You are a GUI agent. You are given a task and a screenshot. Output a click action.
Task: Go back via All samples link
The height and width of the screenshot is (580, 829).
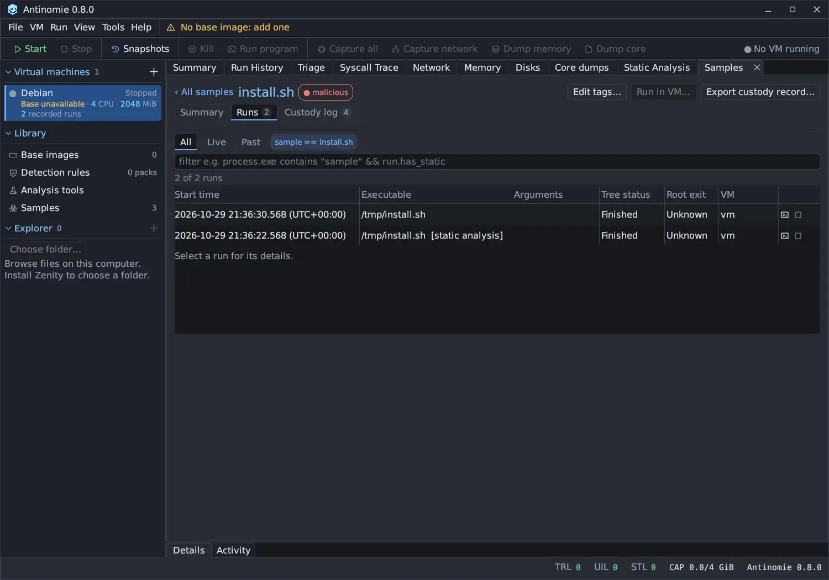coord(204,92)
